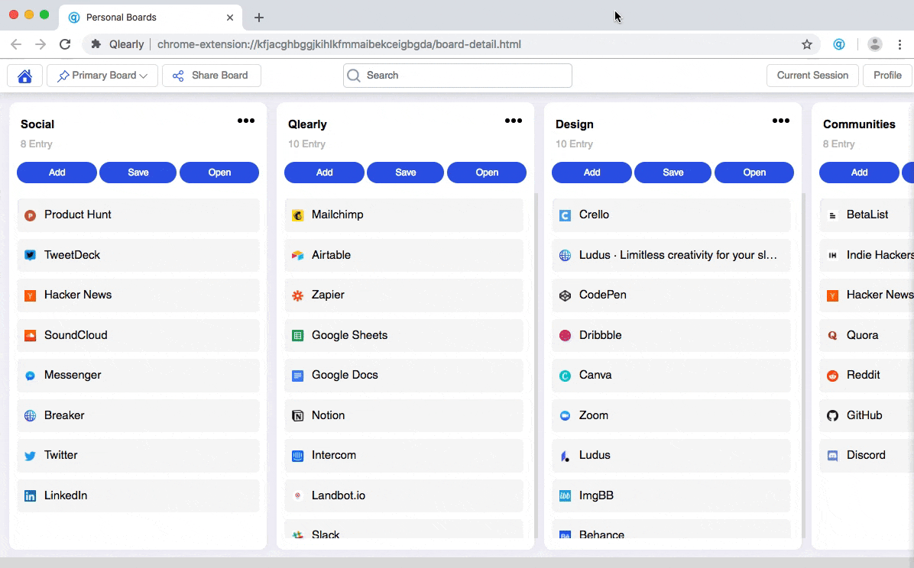This screenshot has height=568, width=914.
Task: Click the Zapier favicon
Action: click(x=298, y=295)
